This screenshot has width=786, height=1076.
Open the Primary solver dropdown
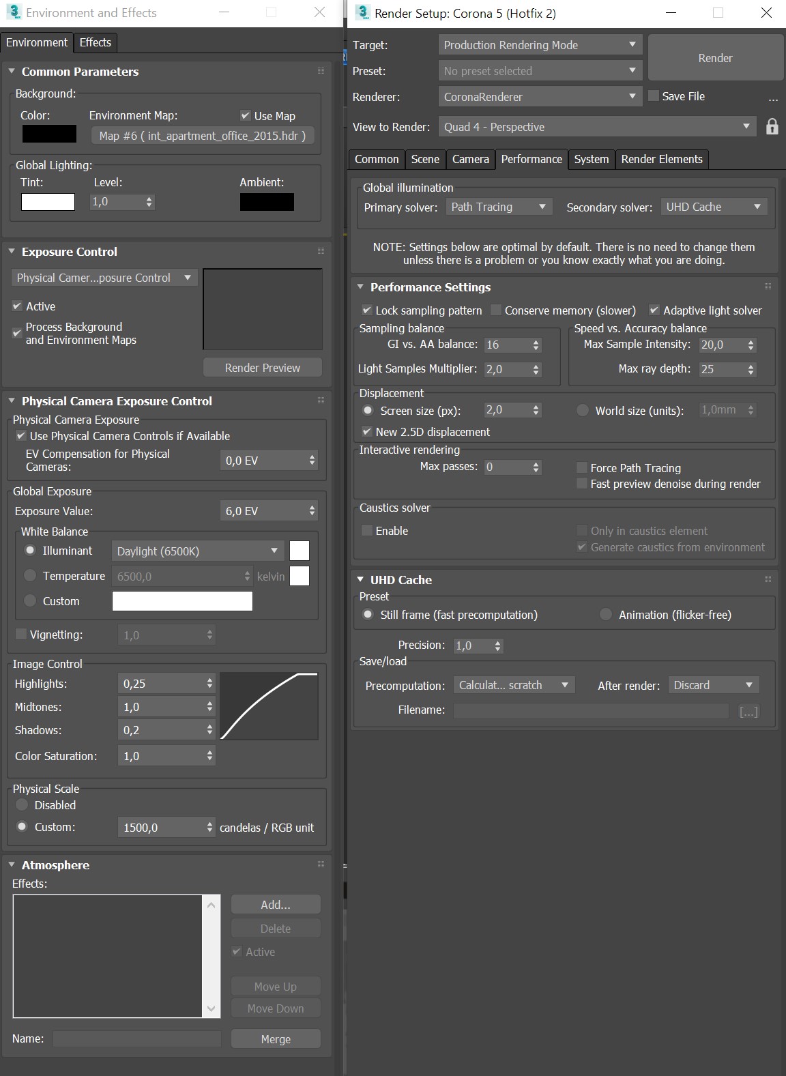(x=499, y=207)
